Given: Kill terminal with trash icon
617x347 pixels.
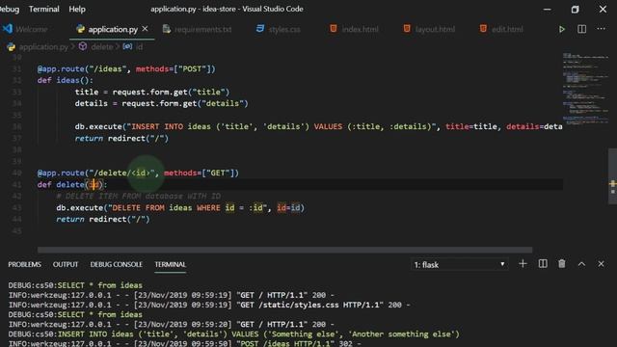Looking at the screenshot, I should [x=562, y=264].
